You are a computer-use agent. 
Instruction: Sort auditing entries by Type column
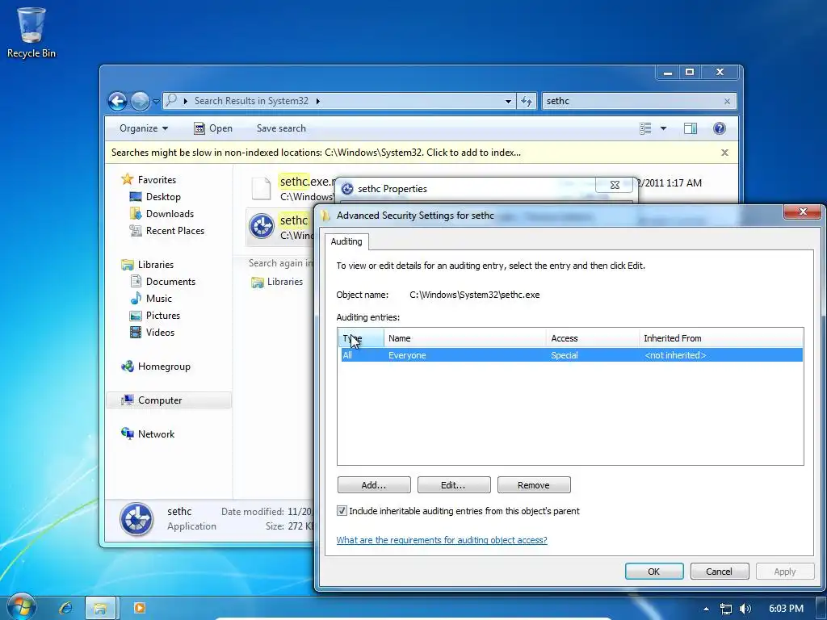(361, 338)
